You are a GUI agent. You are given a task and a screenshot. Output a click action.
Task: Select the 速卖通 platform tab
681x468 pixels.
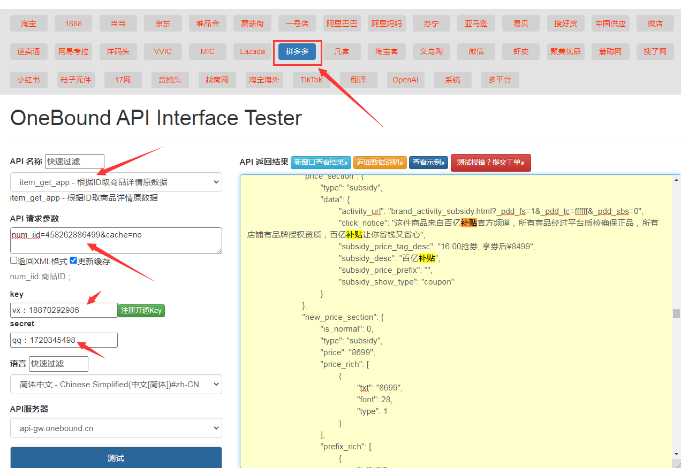29,51
